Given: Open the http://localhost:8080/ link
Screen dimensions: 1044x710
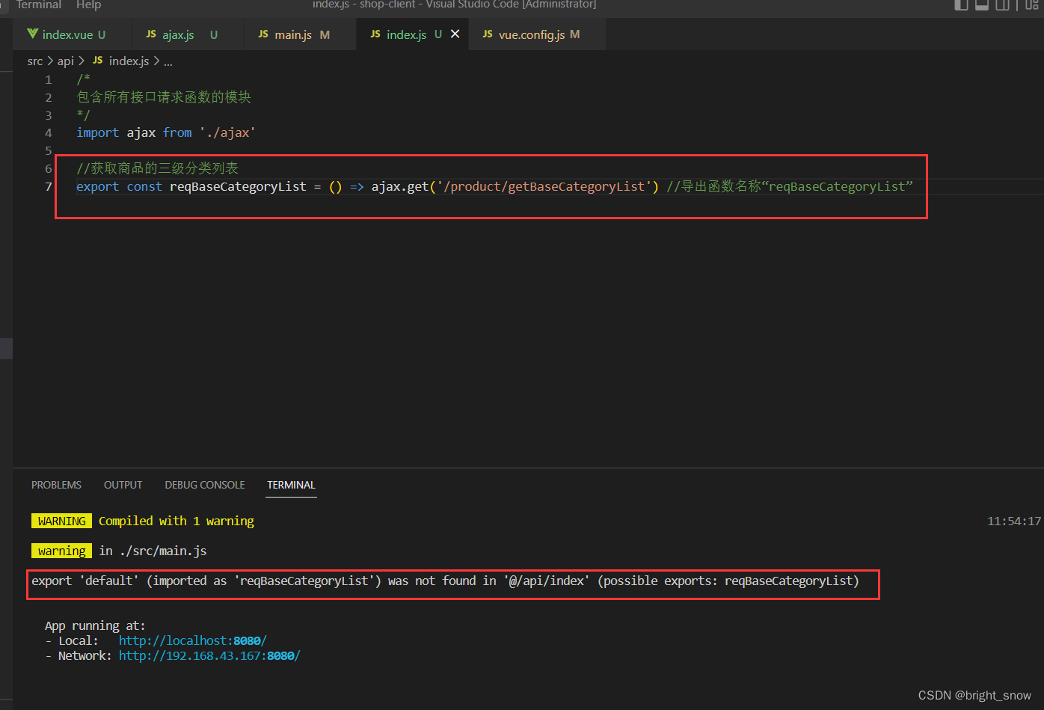Looking at the screenshot, I should click(x=193, y=641).
